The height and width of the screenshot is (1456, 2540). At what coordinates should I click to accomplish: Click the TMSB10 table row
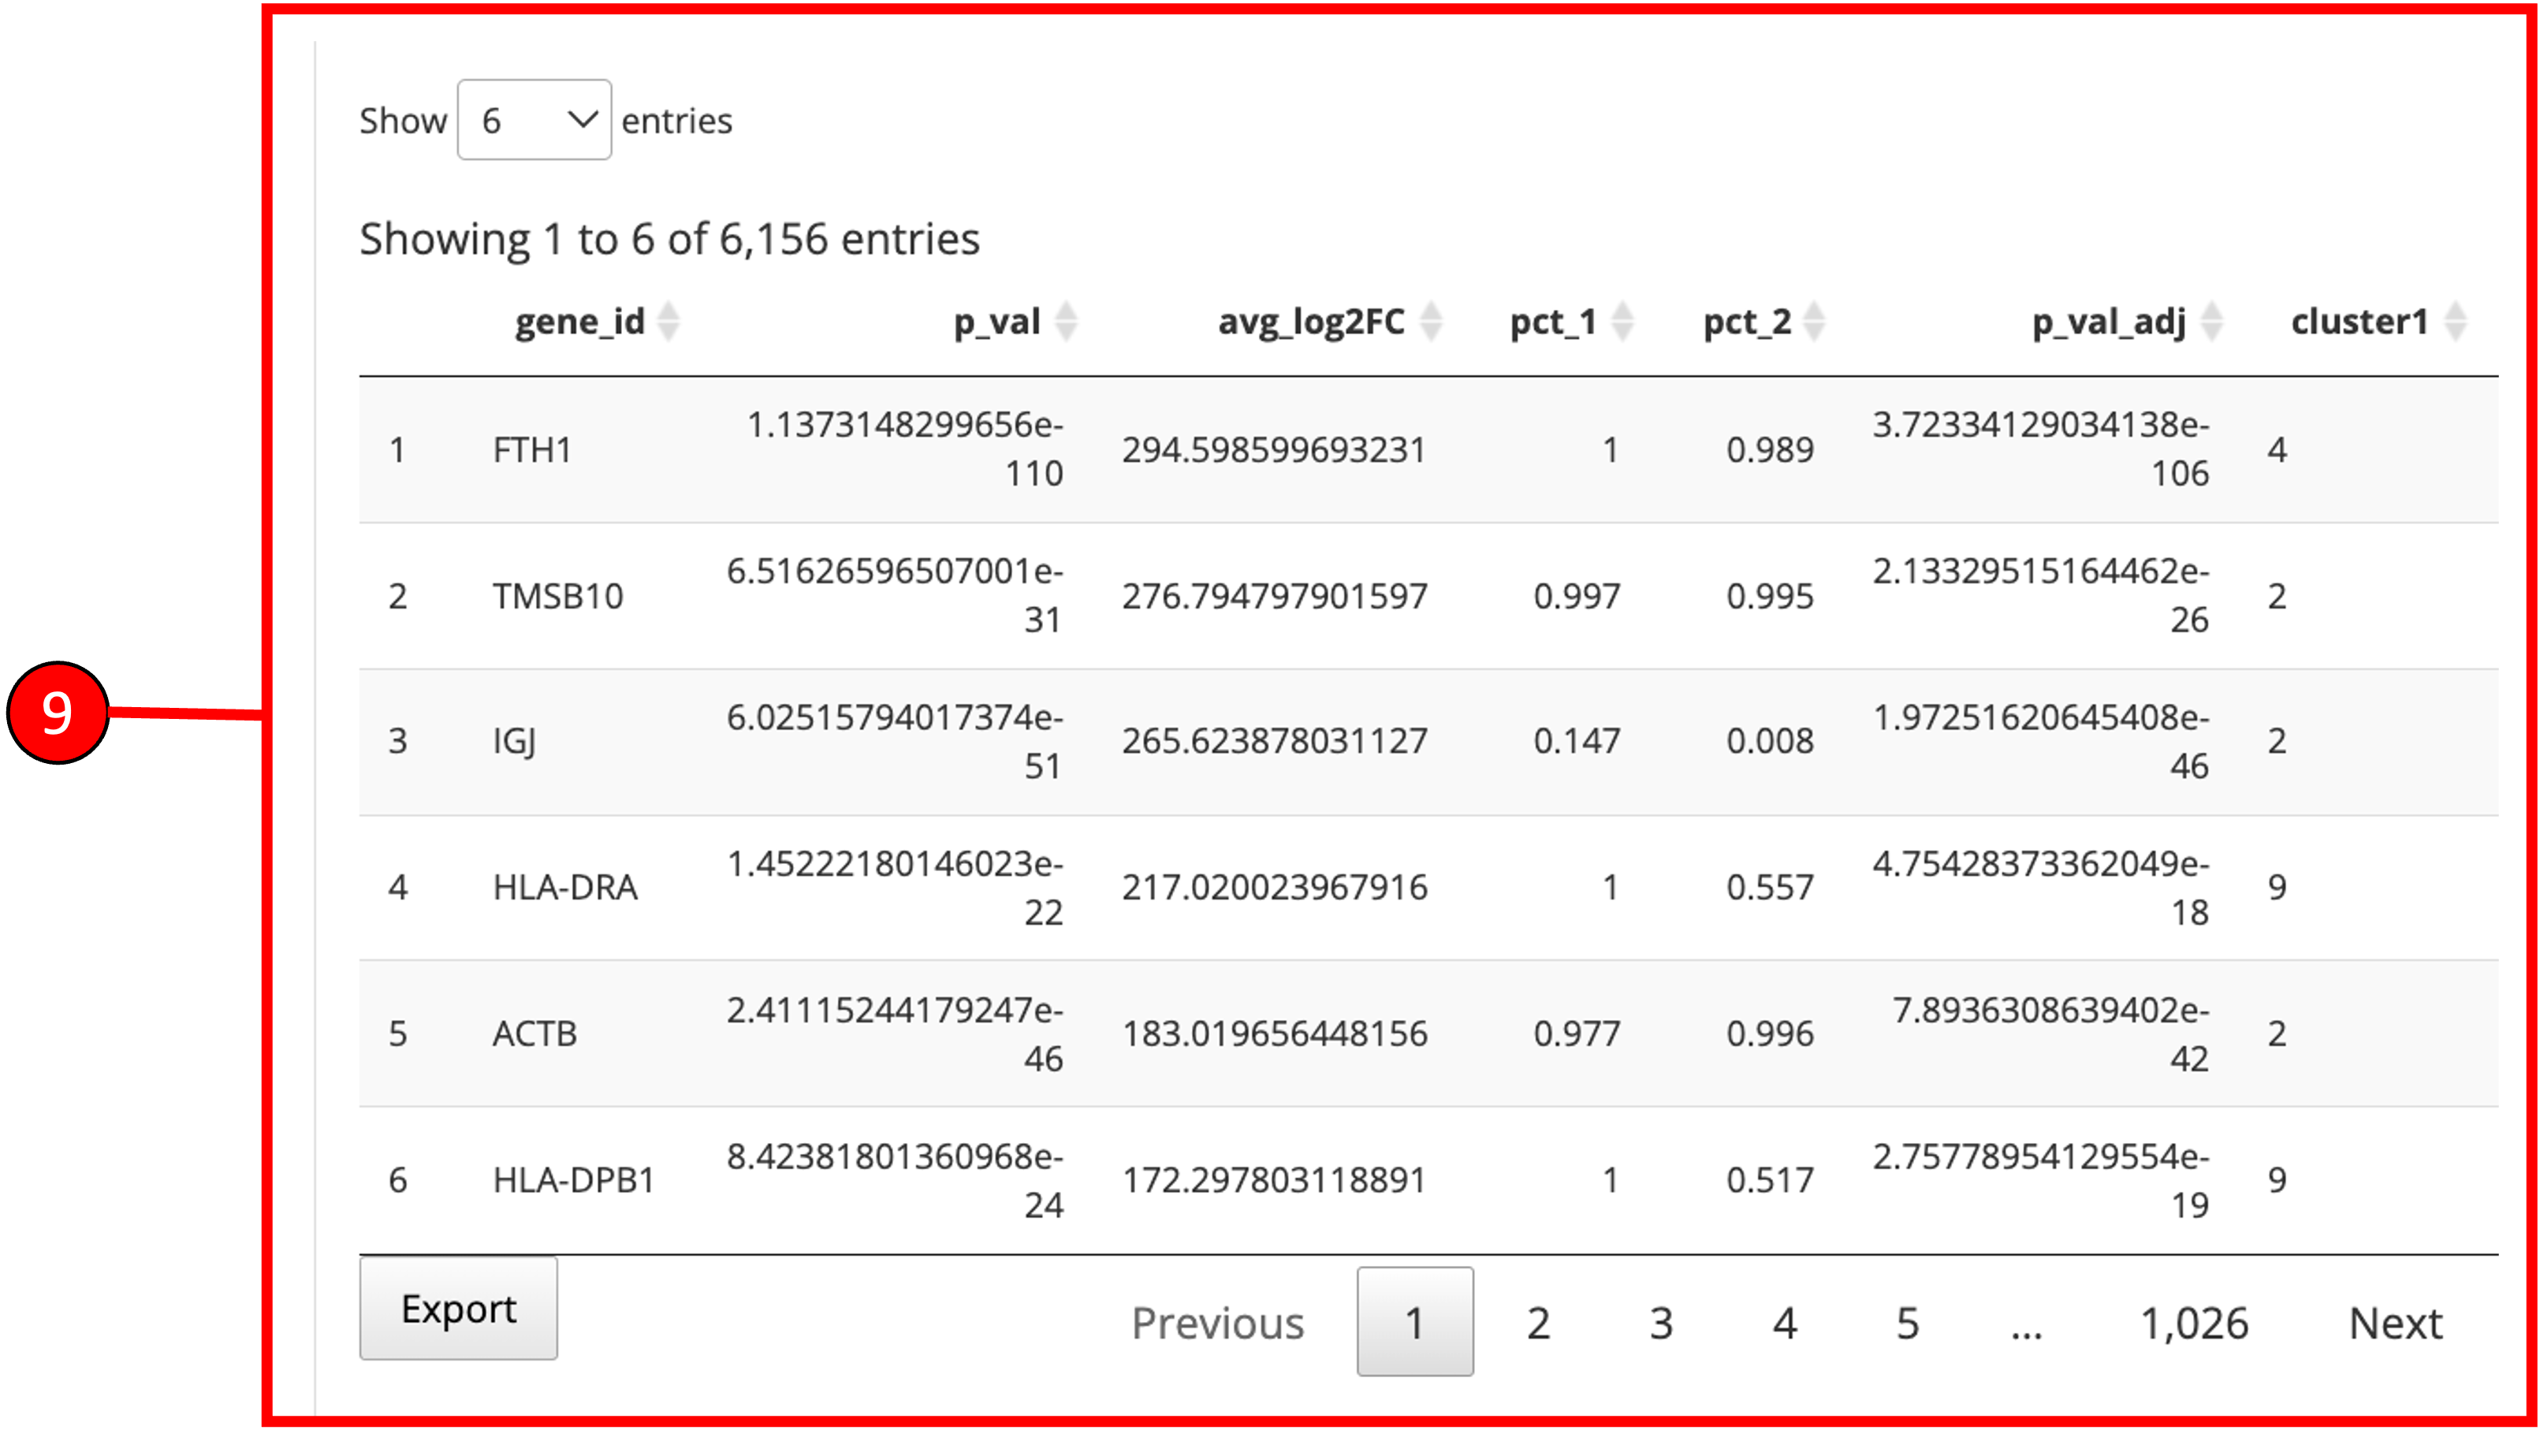coord(558,596)
